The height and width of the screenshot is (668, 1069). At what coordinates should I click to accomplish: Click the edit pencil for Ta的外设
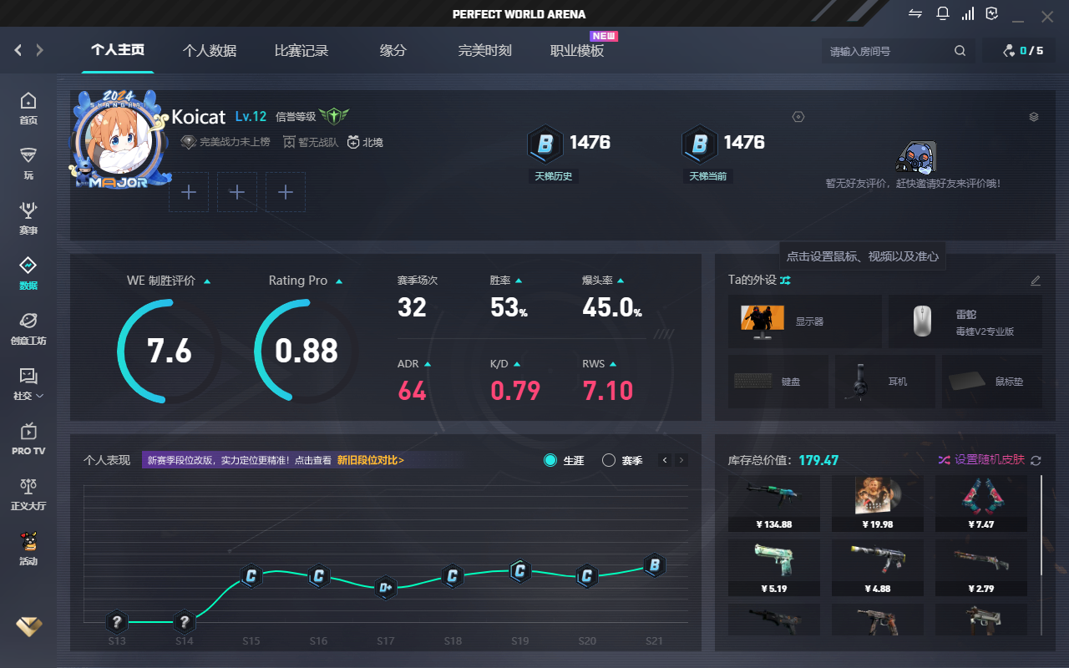coord(1036,281)
